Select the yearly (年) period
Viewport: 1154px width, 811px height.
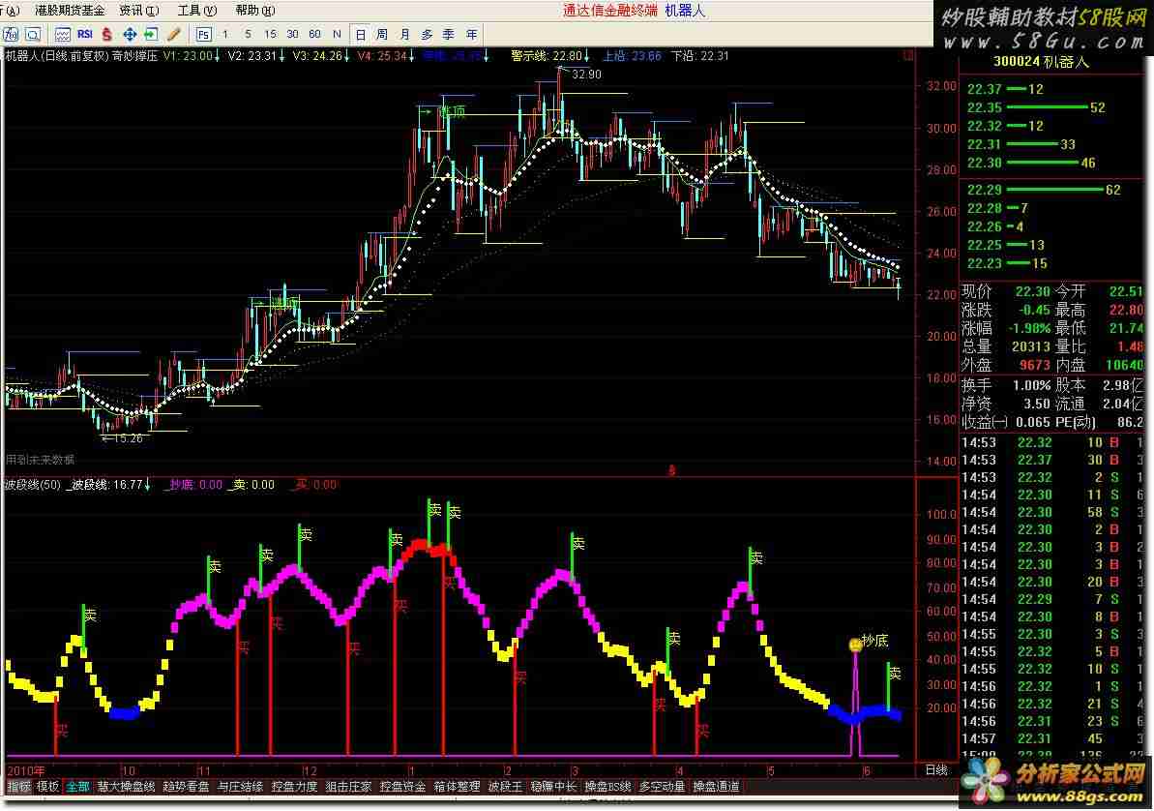tap(472, 35)
